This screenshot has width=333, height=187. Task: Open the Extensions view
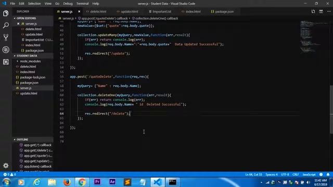pyautogui.click(x=6, y=62)
